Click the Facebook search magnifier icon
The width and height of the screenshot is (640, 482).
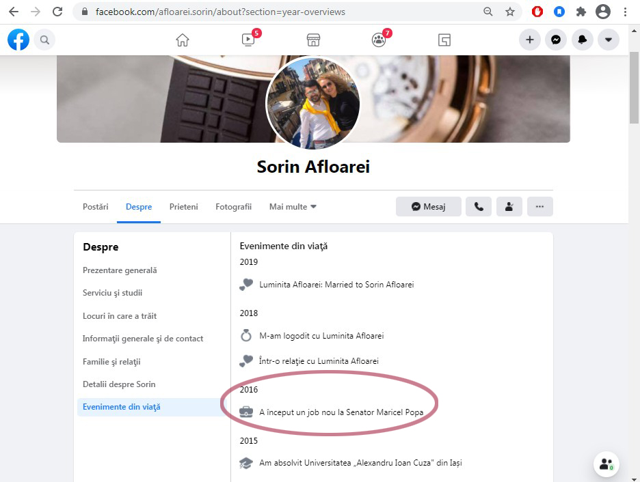click(x=44, y=40)
